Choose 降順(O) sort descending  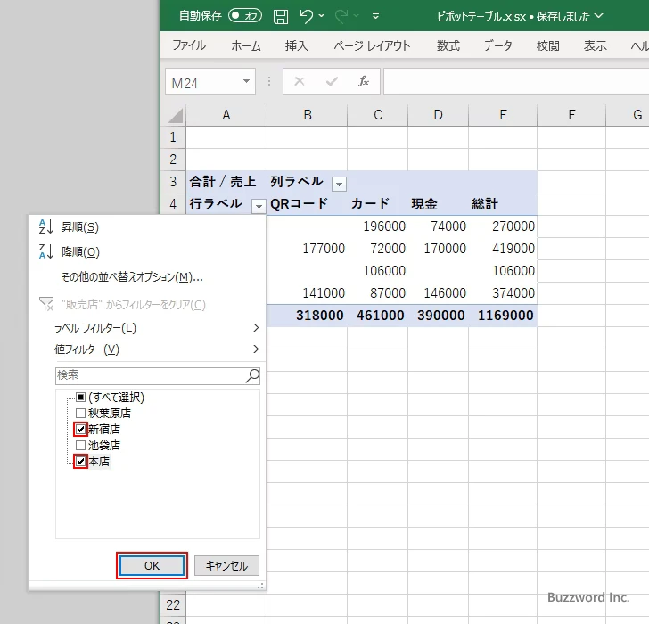click(147, 251)
